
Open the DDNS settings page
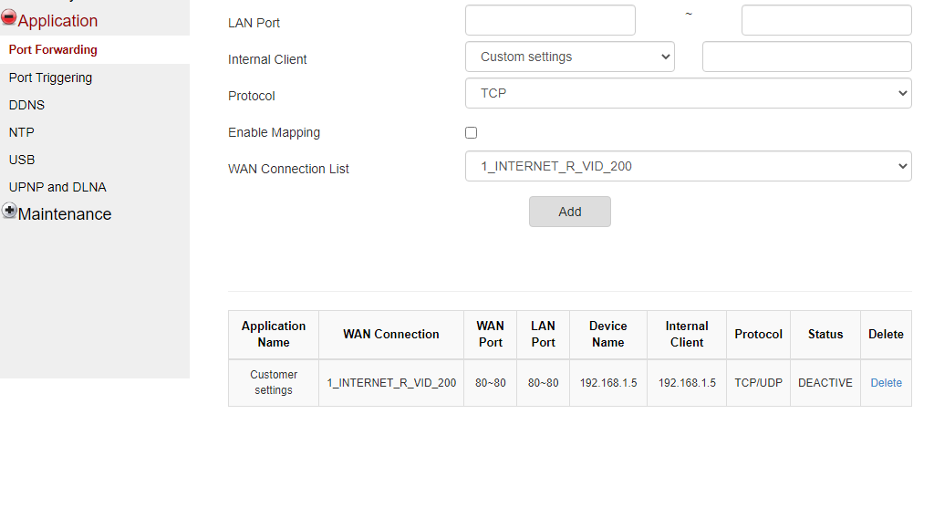click(x=26, y=105)
